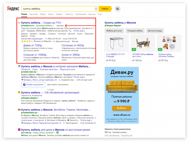Viewport: 189px width, 142px height.
Task: Clear the search query with the X icon
Action: click(x=96, y=9)
